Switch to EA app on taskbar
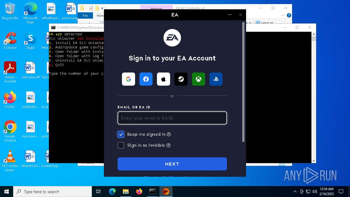 [166, 192]
